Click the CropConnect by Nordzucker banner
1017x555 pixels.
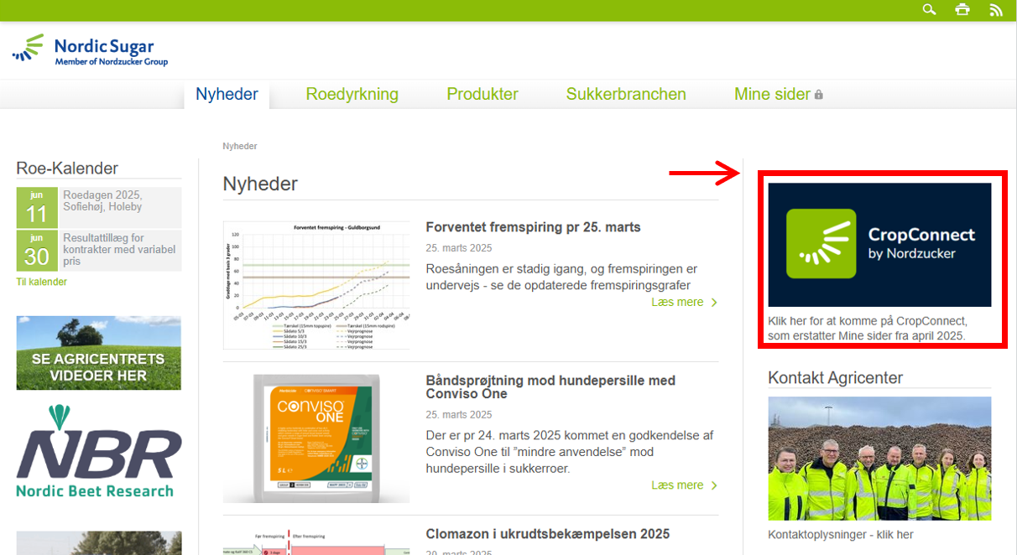[879, 245]
